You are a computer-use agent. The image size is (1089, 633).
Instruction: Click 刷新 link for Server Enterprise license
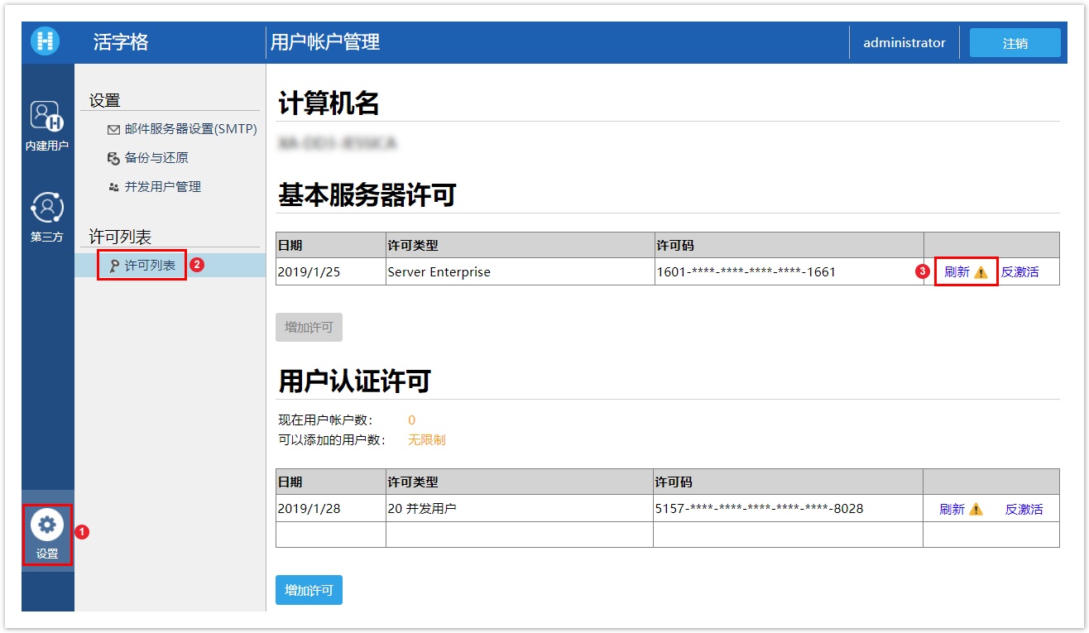(957, 272)
